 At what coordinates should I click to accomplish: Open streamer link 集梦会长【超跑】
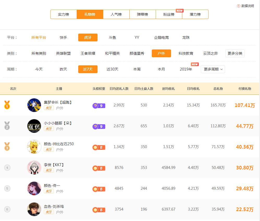tap(58, 102)
